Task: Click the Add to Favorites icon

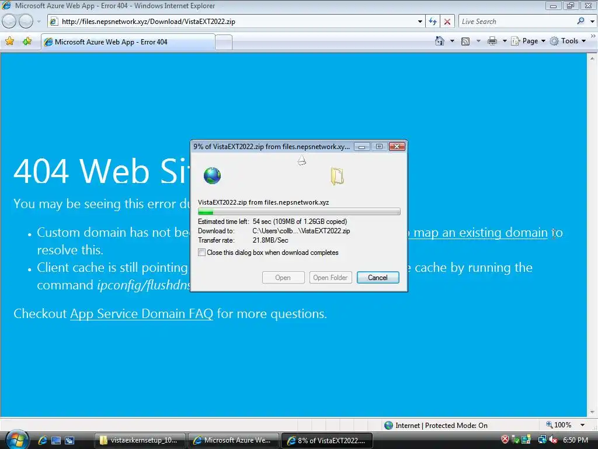Action: [x=27, y=42]
